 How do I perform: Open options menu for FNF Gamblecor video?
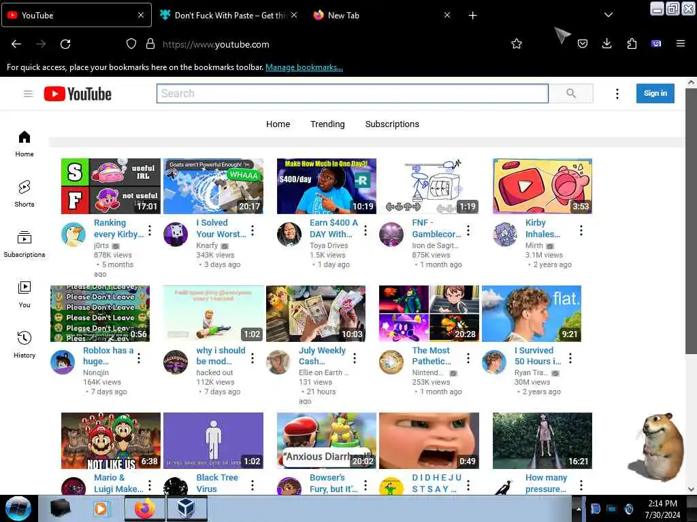click(468, 230)
